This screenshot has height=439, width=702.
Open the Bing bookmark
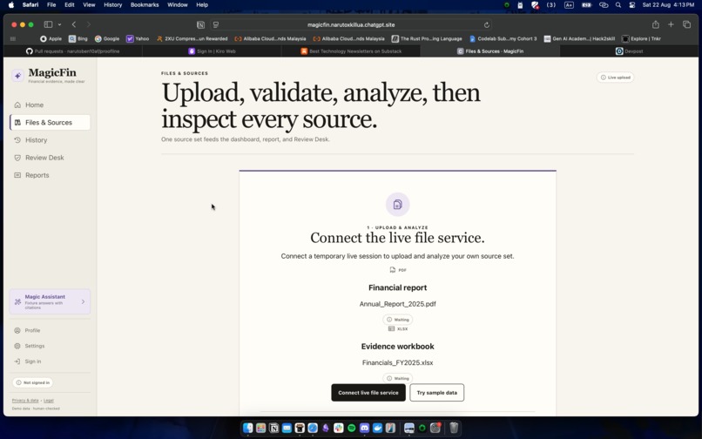tap(78, 39)
